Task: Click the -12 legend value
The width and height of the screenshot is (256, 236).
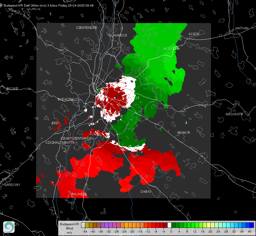Action: point(147,232)
